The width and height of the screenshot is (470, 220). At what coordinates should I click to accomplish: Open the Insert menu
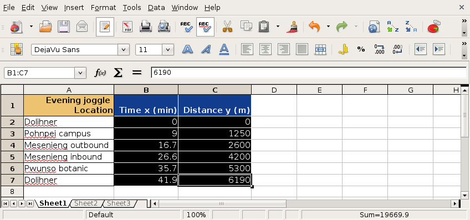tap(74, 8)
